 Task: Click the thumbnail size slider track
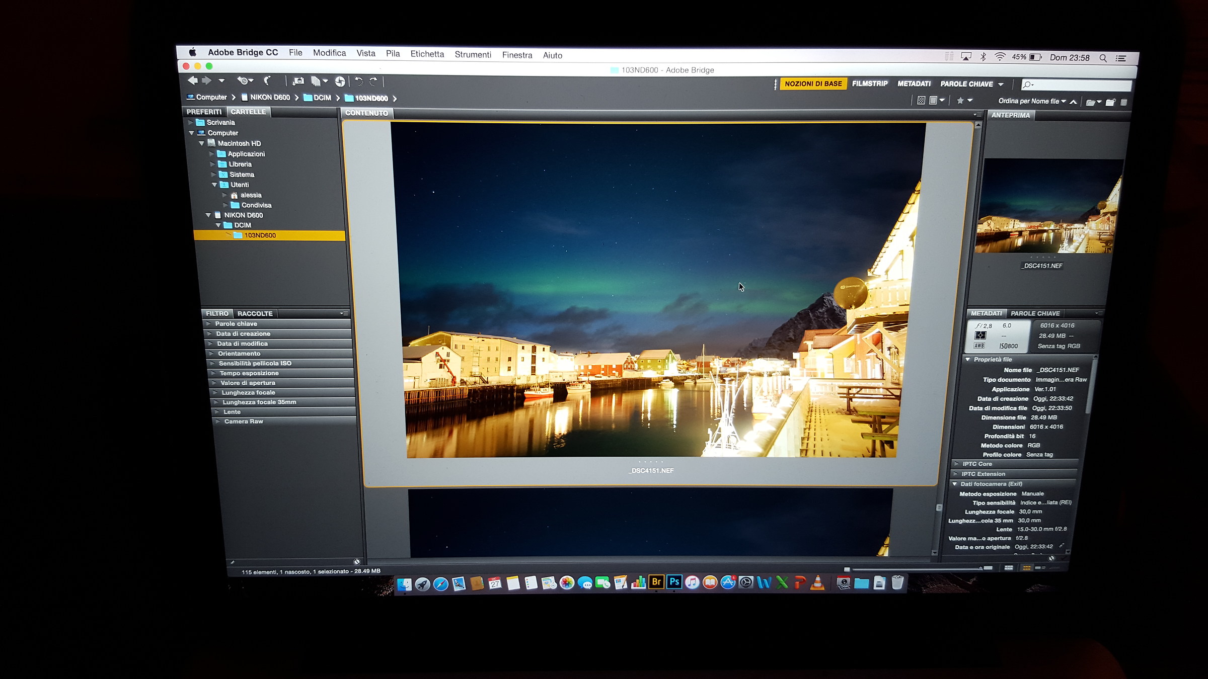[x=916, y=569]
